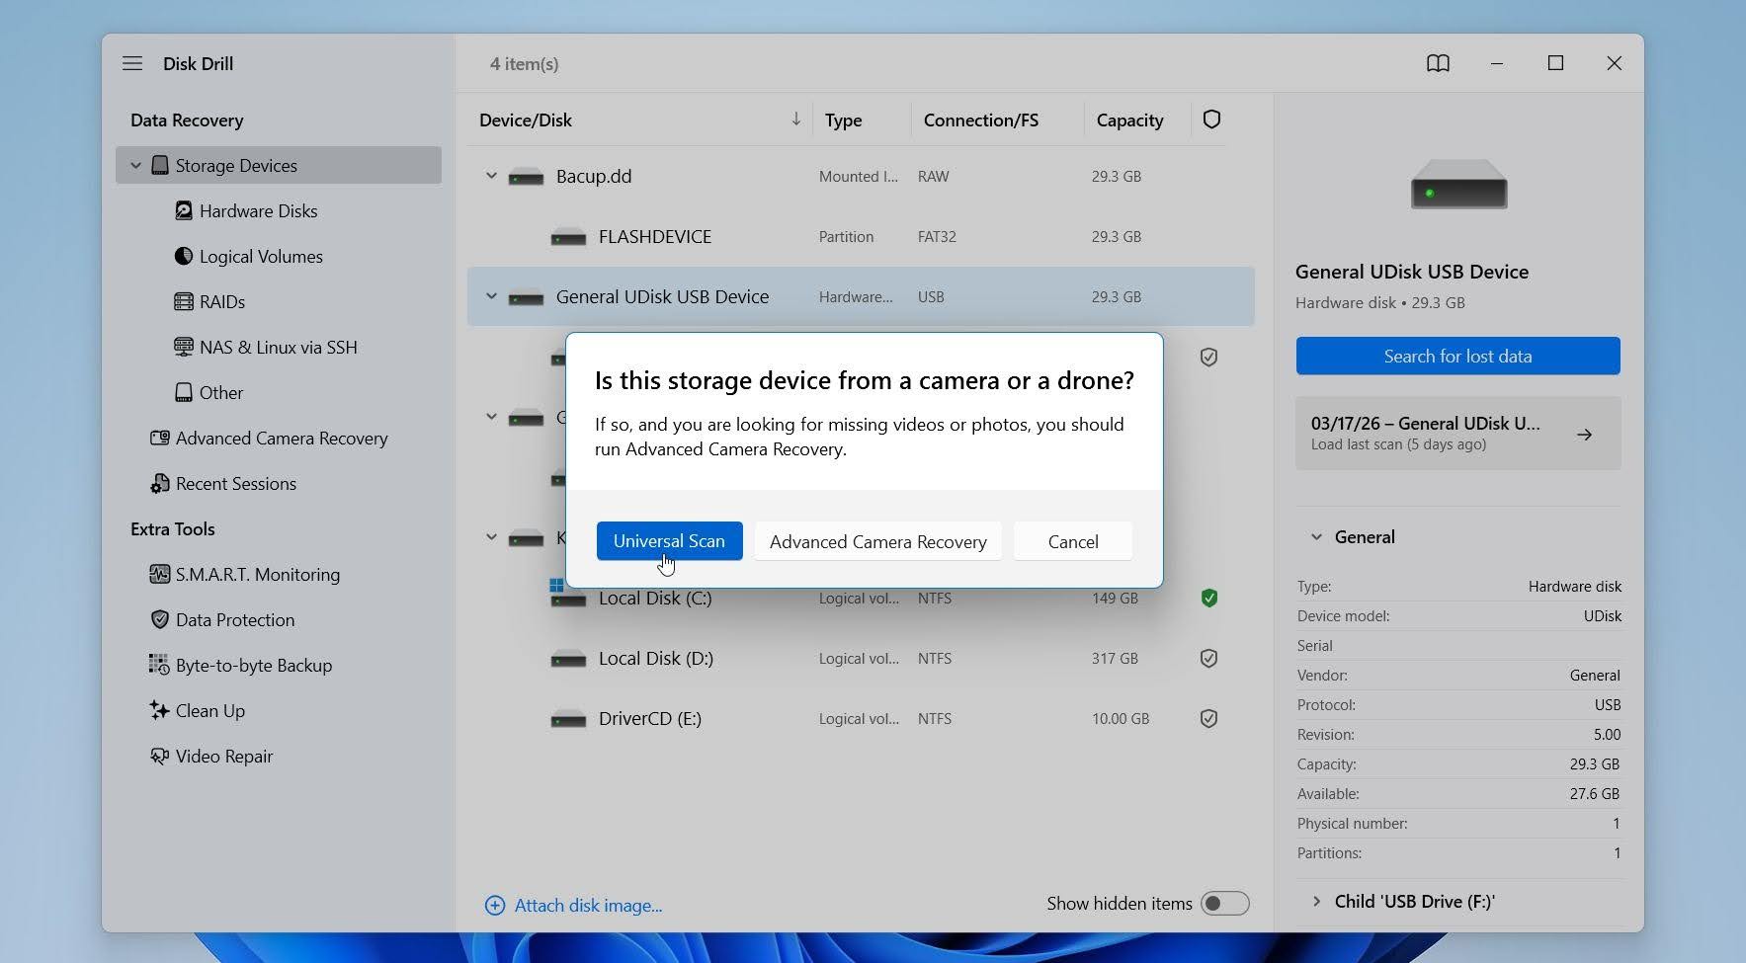This screenshot has height=963, width=1746.
Task: Click the plus icon by Attach disk image
Action: click(x=495, y=906)
